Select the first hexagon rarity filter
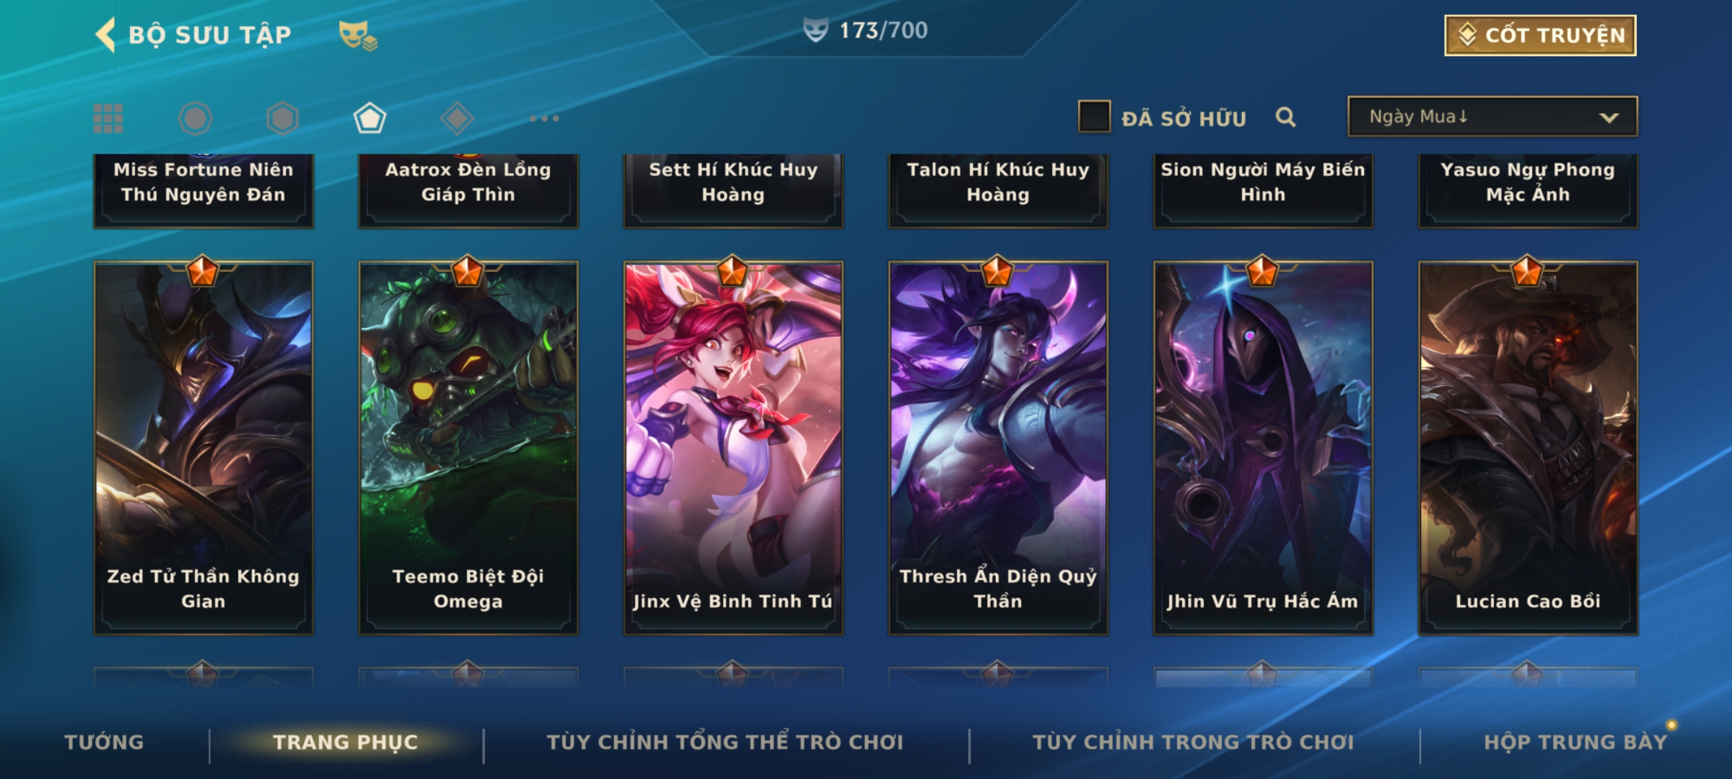 pyautogui.click(x=196, y=118)
